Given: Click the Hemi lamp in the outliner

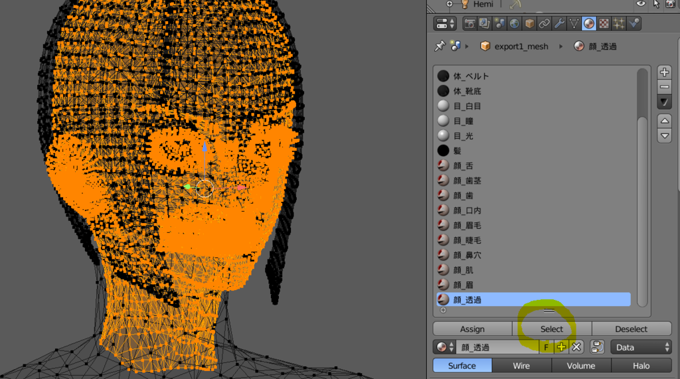Looking at the screenshot, I should pyautogui.click(x=483, y=5).
